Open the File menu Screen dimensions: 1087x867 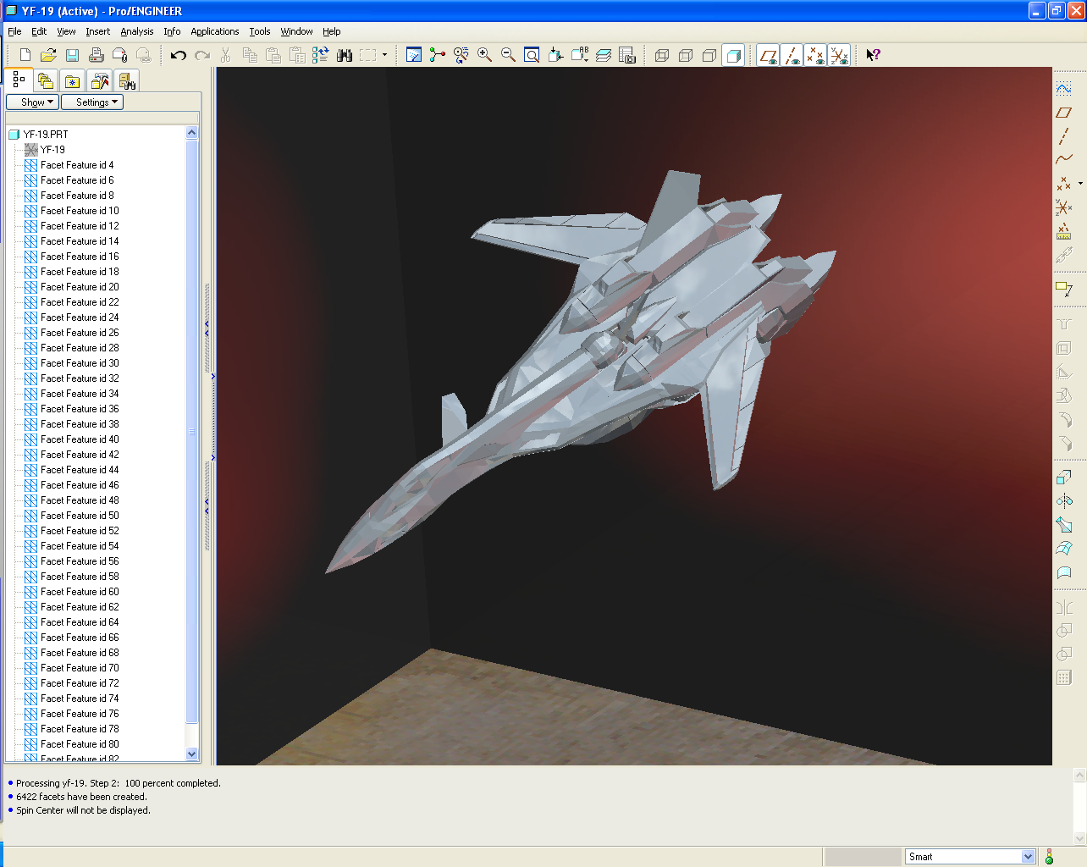(x=14, y=31)
